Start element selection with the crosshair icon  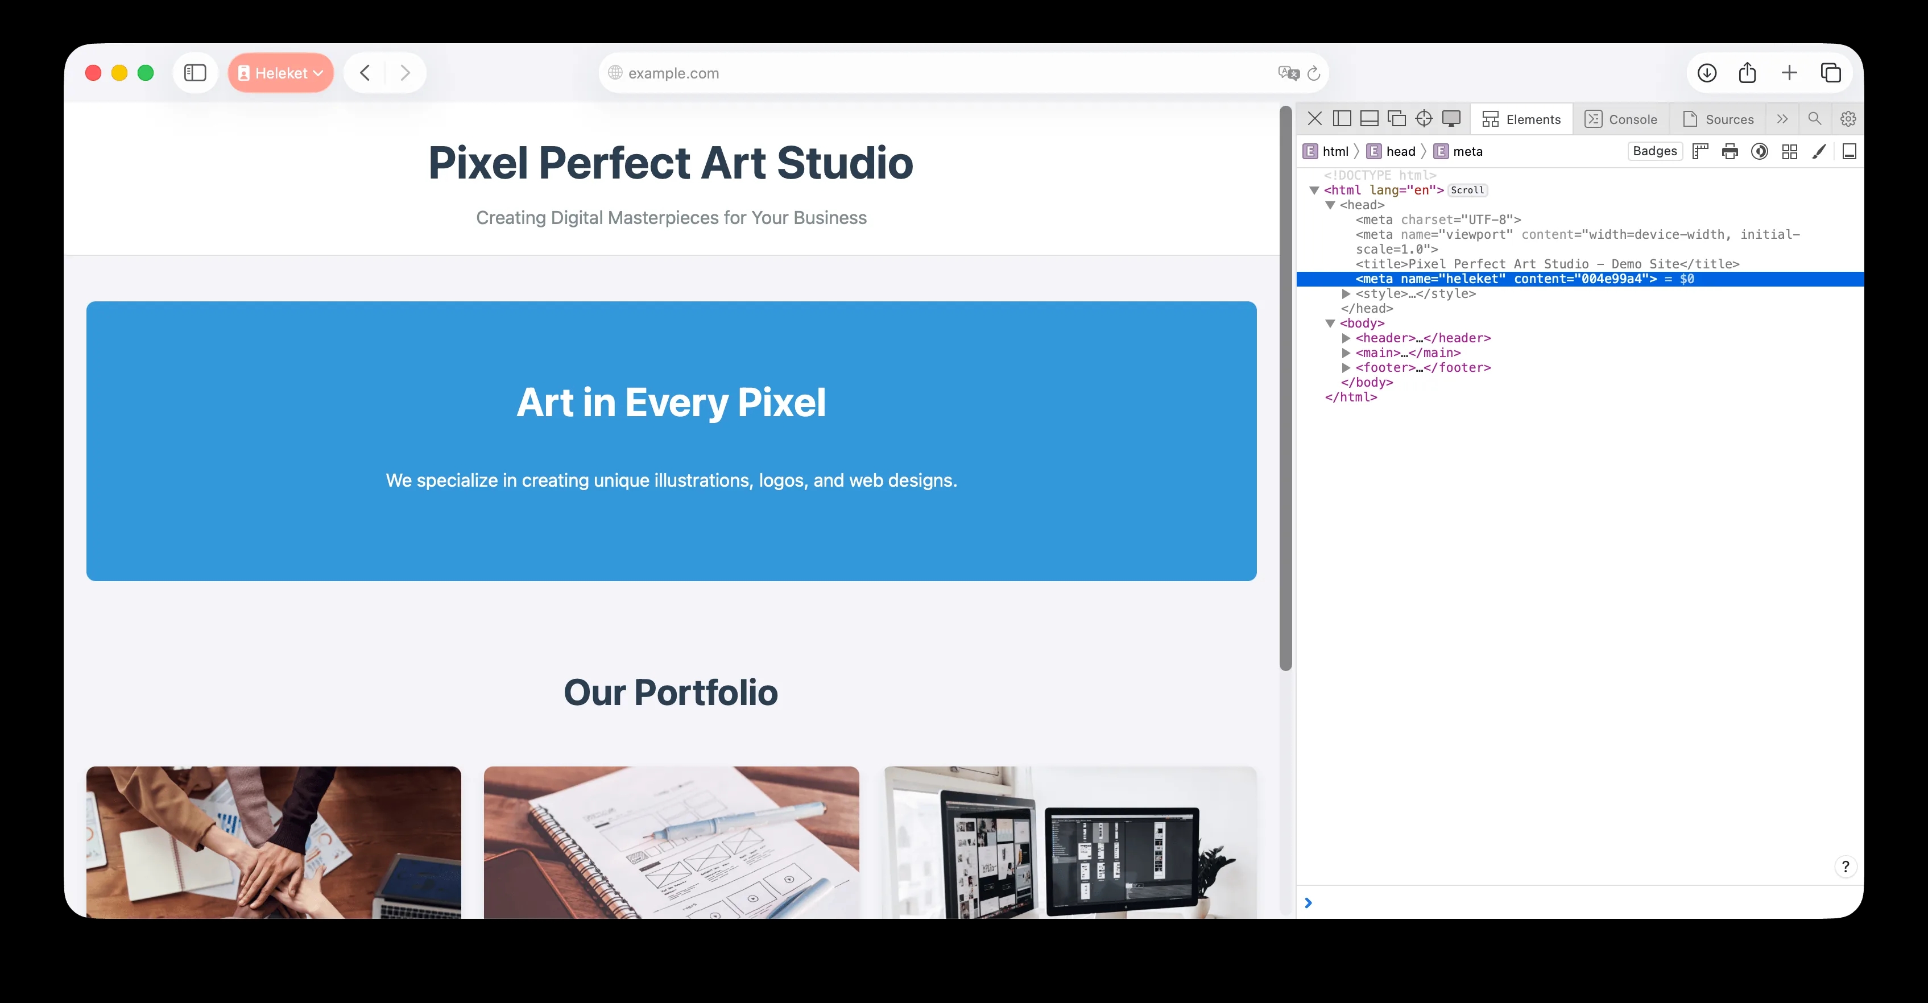[x=1424, y=118]
